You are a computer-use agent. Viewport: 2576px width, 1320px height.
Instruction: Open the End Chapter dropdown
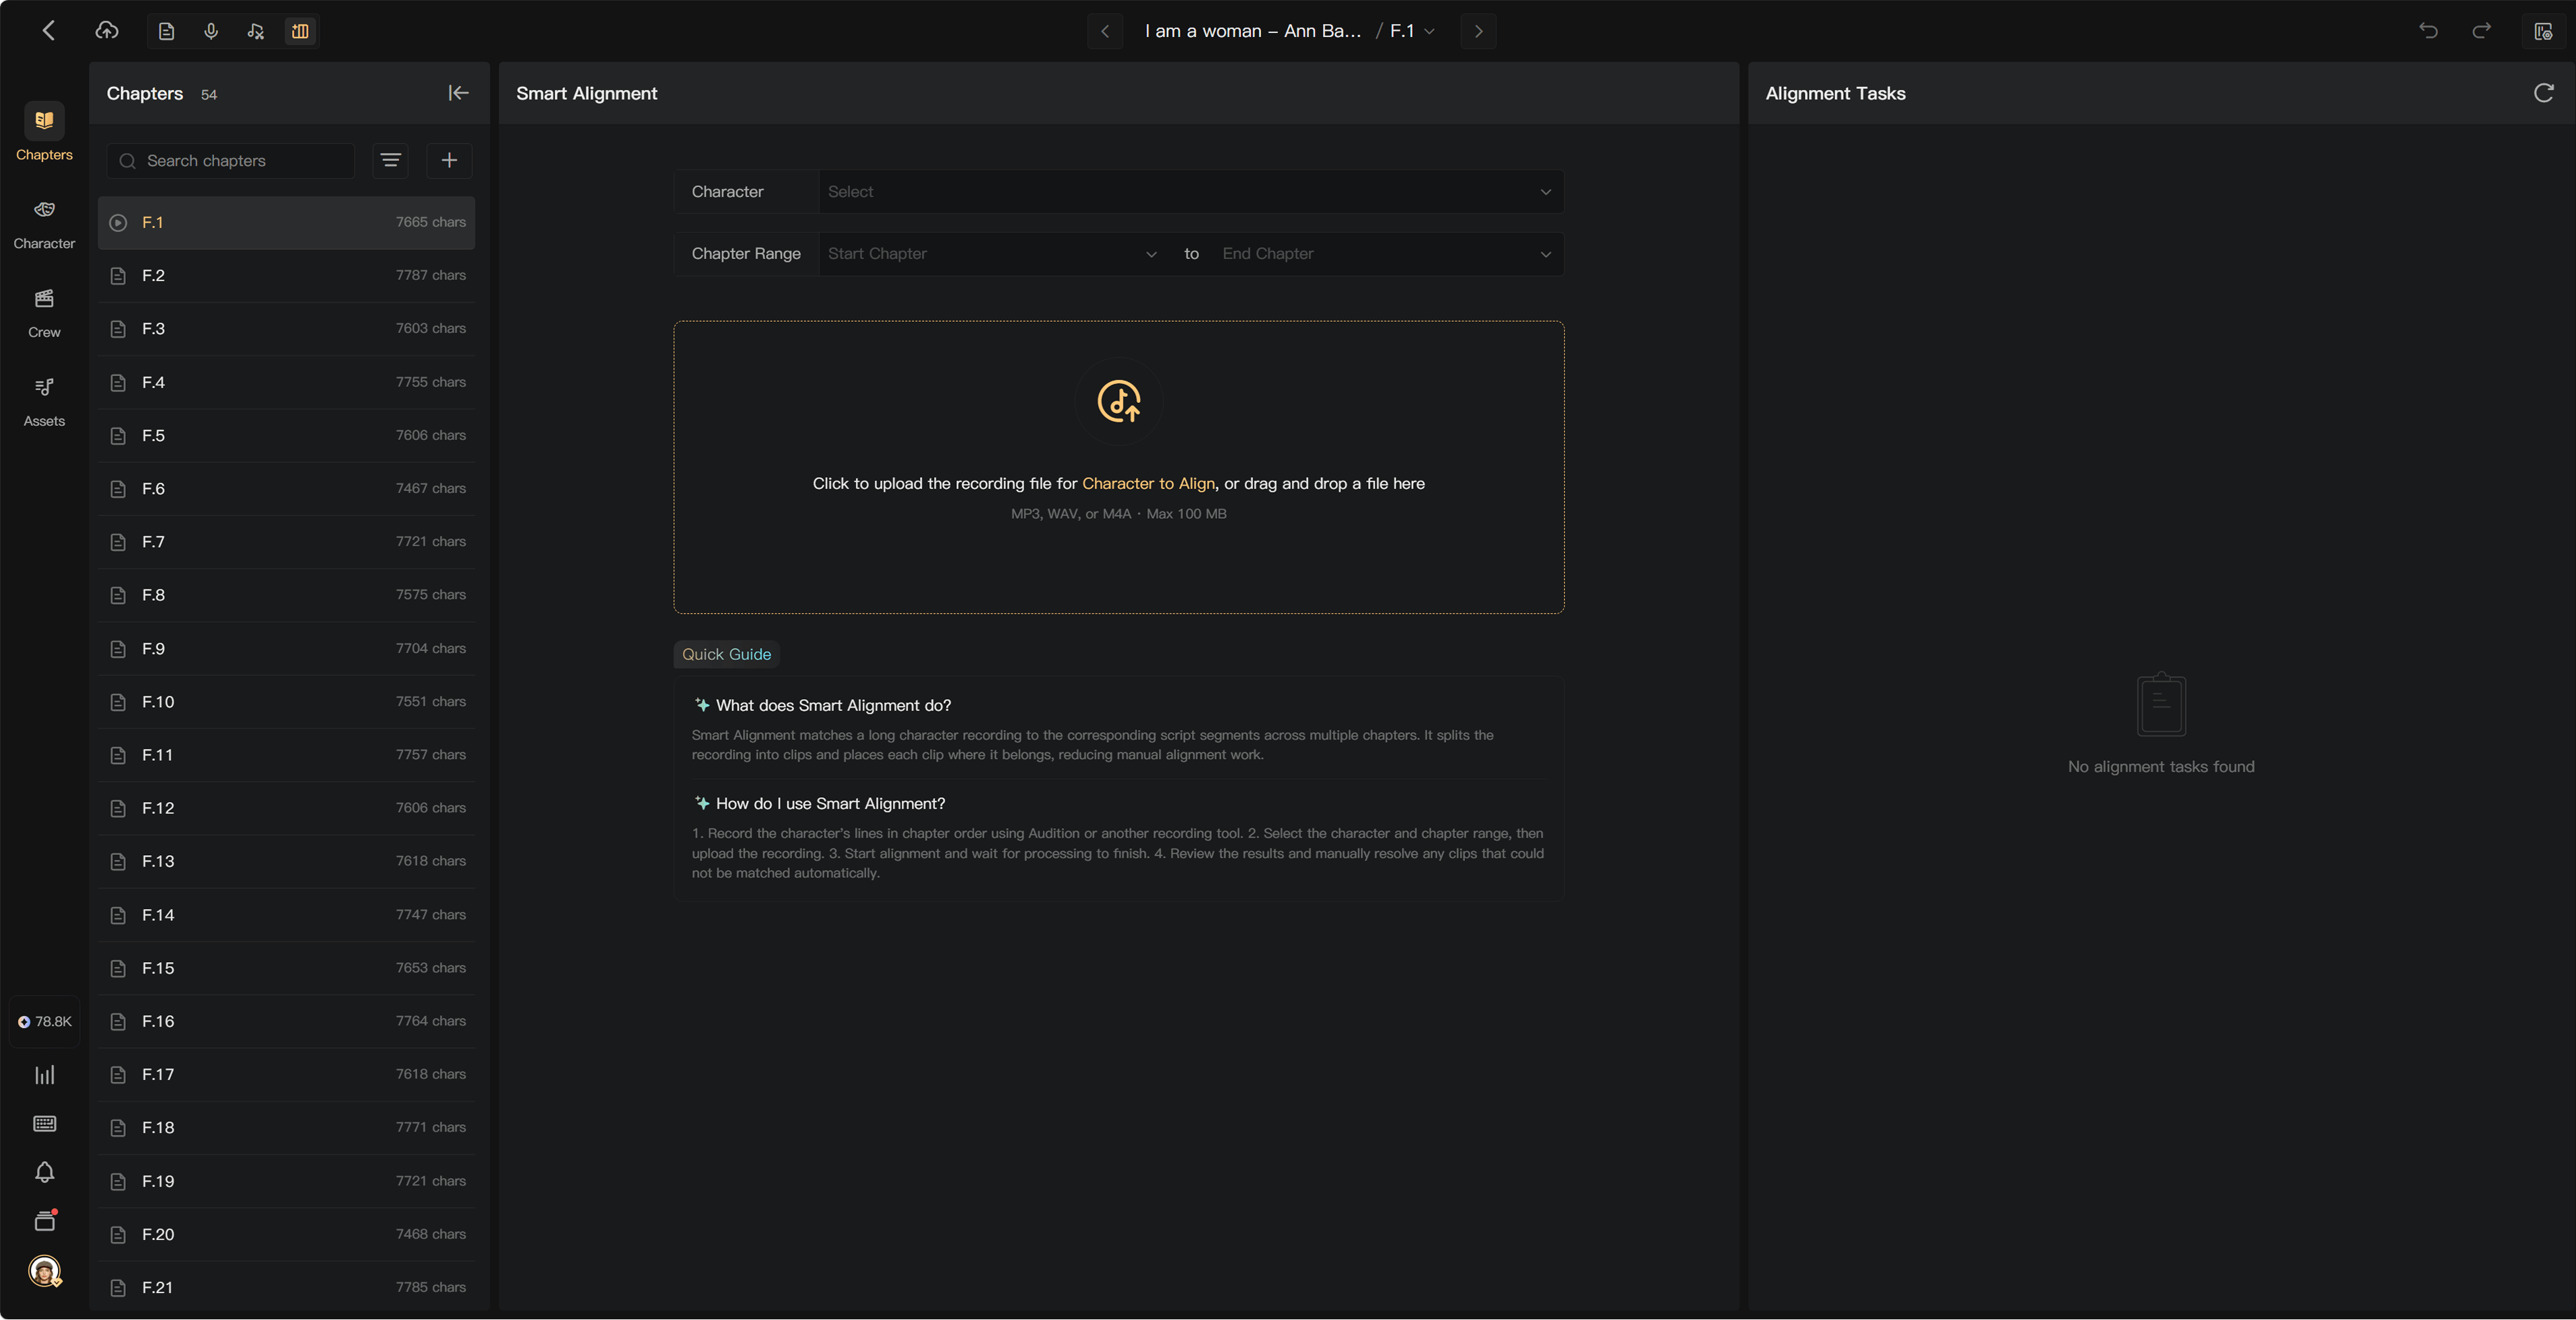coord(1387,254)
